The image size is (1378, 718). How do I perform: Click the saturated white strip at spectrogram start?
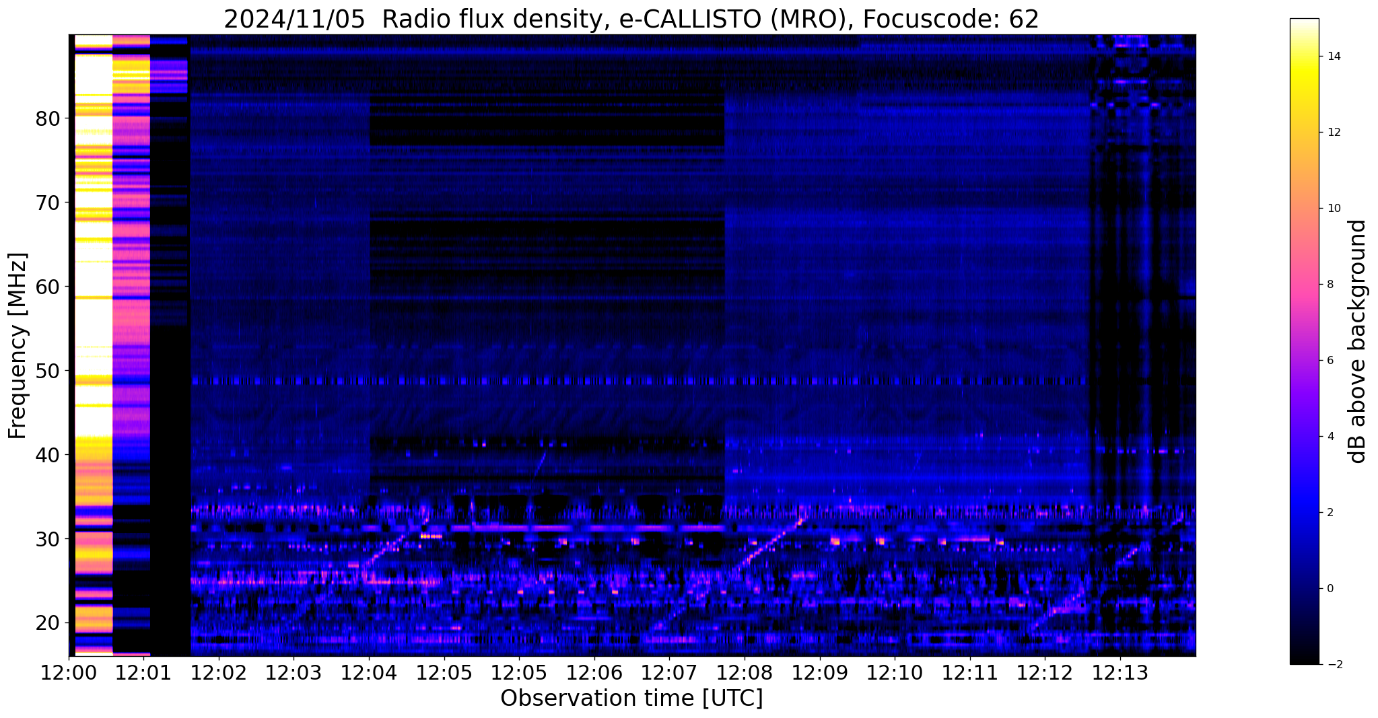[93, 269]
